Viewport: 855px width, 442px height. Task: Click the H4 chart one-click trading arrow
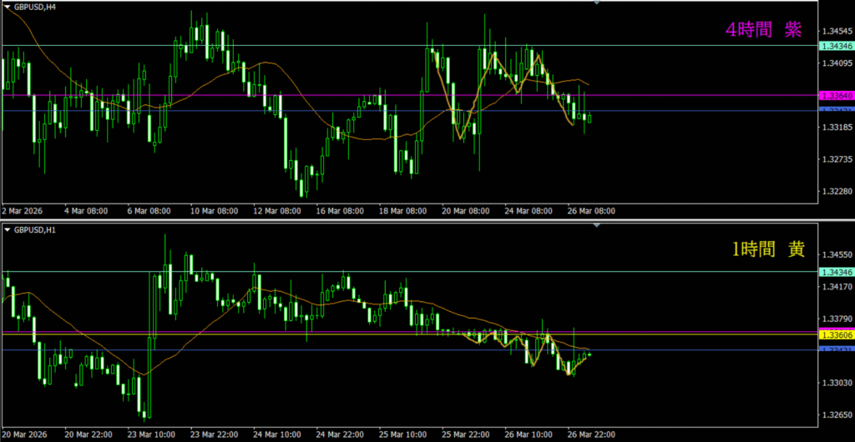tap(8, 6)
